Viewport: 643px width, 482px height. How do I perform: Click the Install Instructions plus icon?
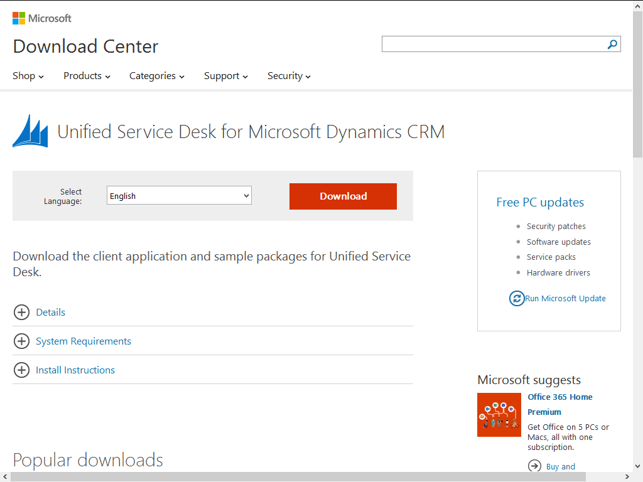pos(22,370)
